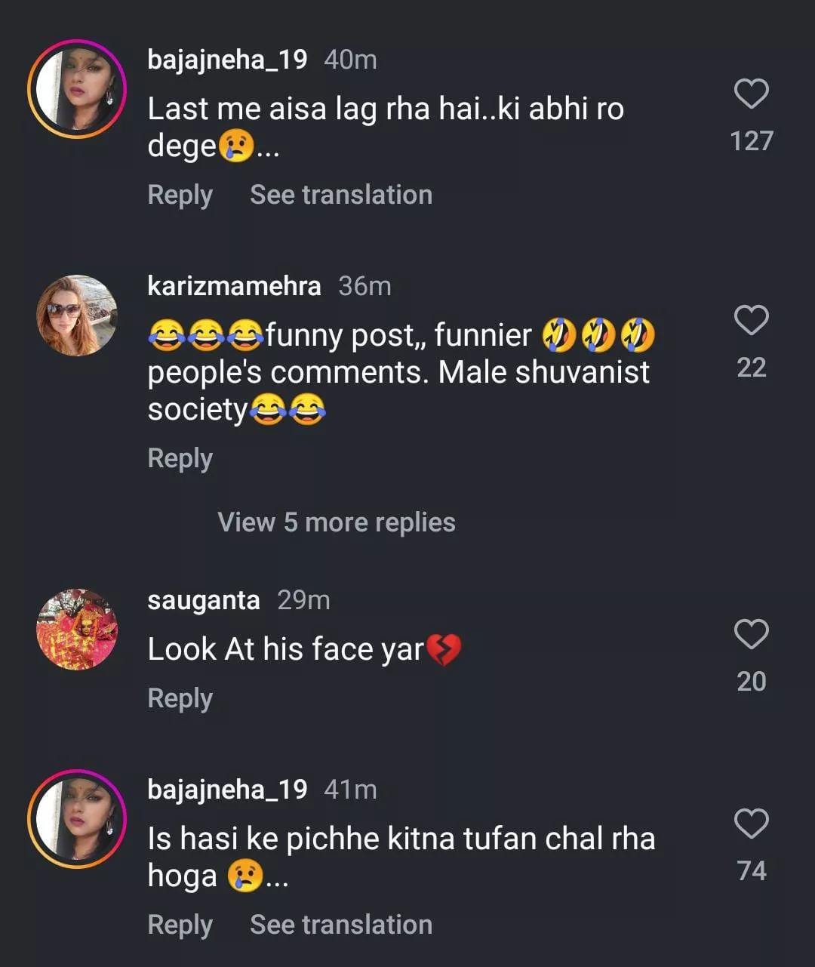815x967 pixels.
Task: Reply to the 'Is hasi ke pichhe' comment
Action: click(x=180, y=925)
